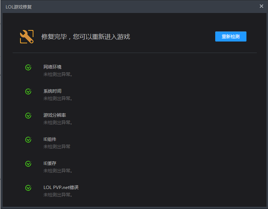Close the LOL游戏修复 dialog
This screenshot has width=268, height=209.
click(x=261, y=6)
